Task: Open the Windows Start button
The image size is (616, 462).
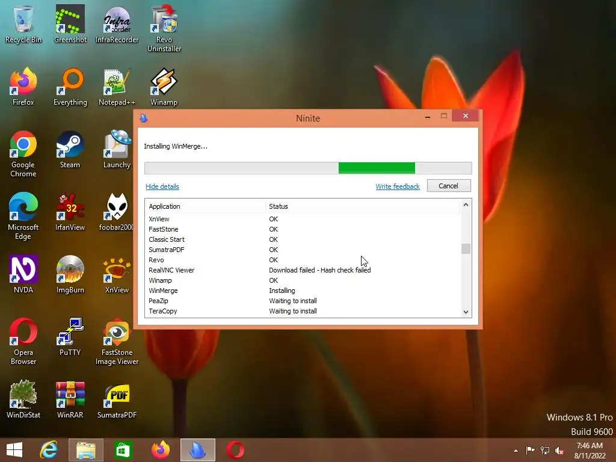Action: pos(14,450)
